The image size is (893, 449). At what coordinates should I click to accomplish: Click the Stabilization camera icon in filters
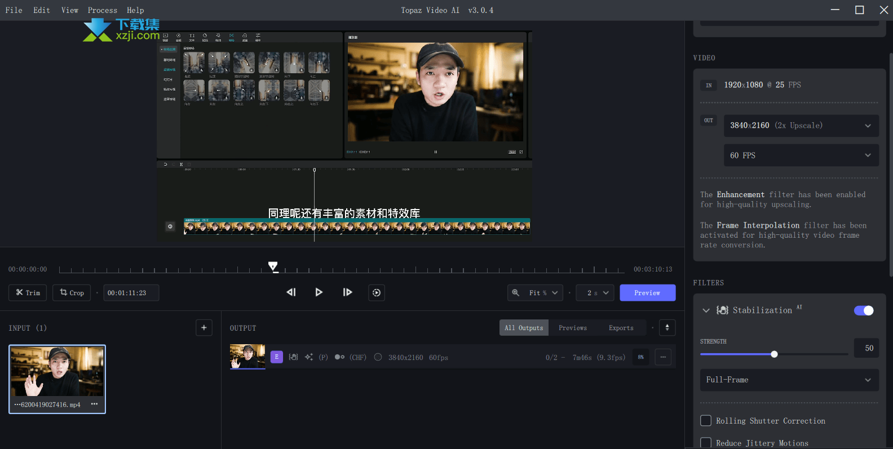click(722, 310)
